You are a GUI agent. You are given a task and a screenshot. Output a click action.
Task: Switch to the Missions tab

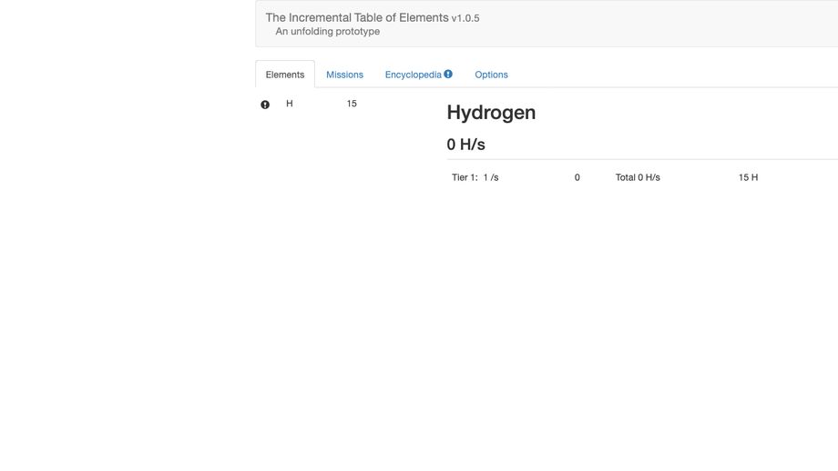[344, 75]
